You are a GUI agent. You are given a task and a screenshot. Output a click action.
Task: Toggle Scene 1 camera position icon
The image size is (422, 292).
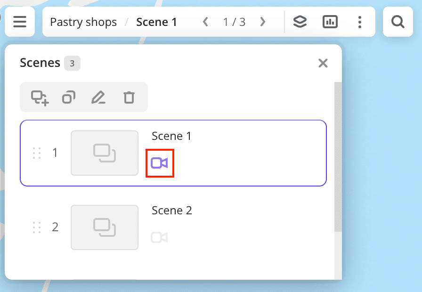(160, 163)
